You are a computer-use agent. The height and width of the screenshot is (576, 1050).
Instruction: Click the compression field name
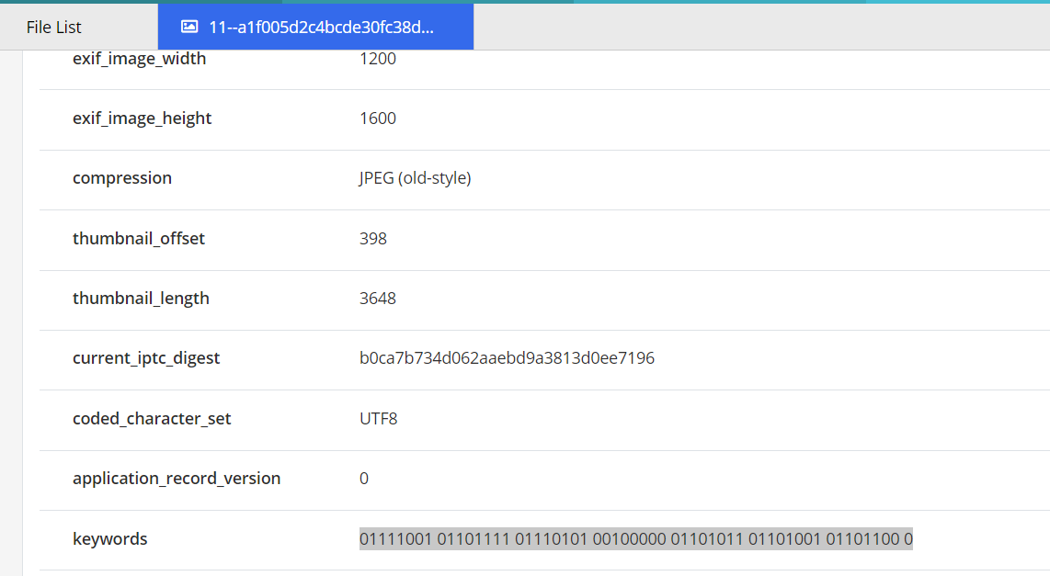[x=122, y=178]
